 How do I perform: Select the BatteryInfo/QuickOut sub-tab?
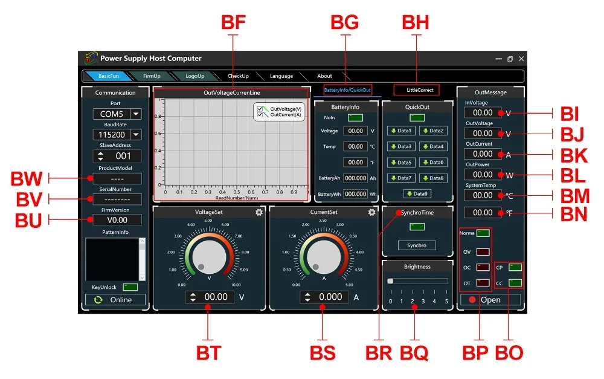(x=347, y=90)
